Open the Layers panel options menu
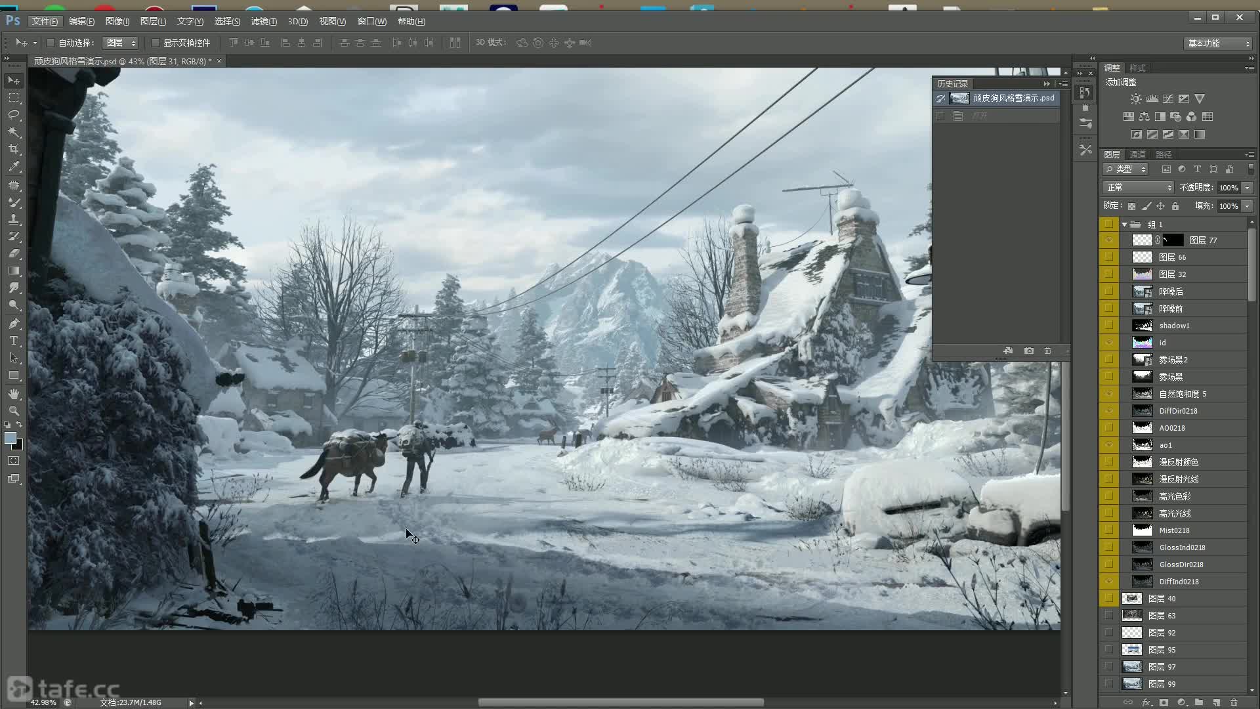This screenshot has width=1260, height=709. coord(1249,155)
